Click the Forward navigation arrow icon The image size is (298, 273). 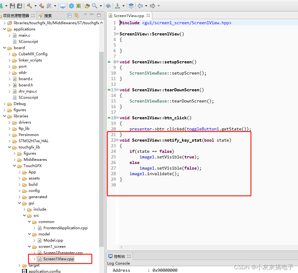pos(152,6)
